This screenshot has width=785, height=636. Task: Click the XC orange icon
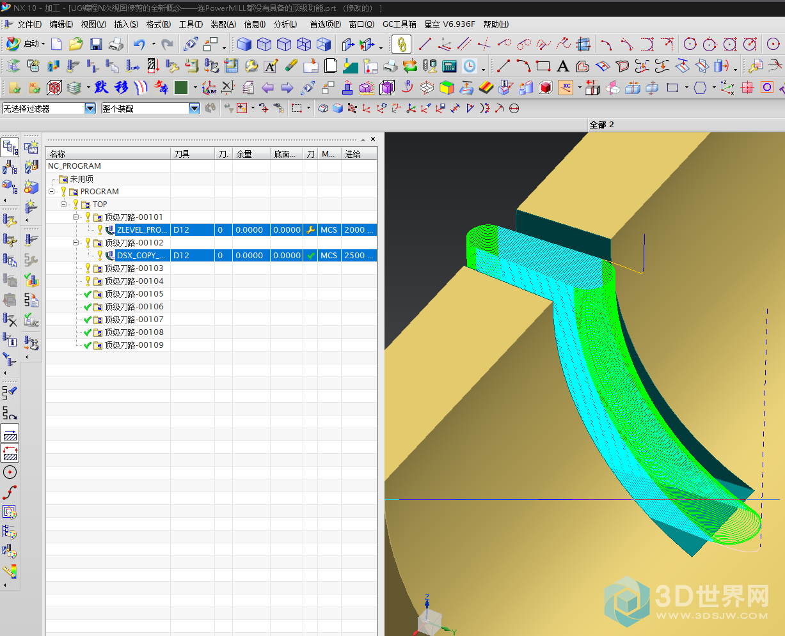[x=565, y=88]
